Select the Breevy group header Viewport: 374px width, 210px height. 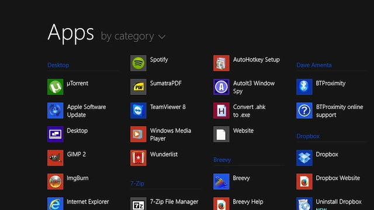[222, 160]
